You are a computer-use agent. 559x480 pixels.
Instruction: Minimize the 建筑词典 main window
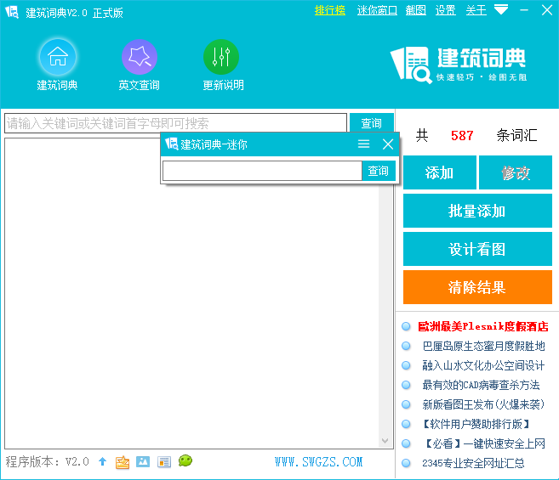click(x=524, y=10)
